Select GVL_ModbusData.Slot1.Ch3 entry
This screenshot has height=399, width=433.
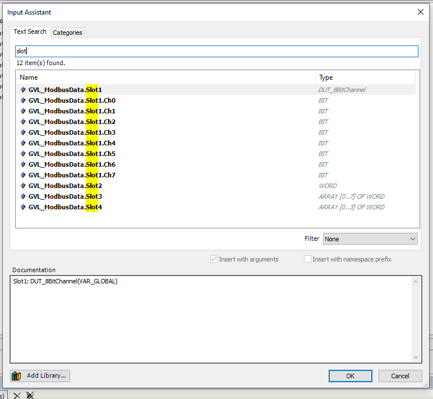[x=216, y=132]
